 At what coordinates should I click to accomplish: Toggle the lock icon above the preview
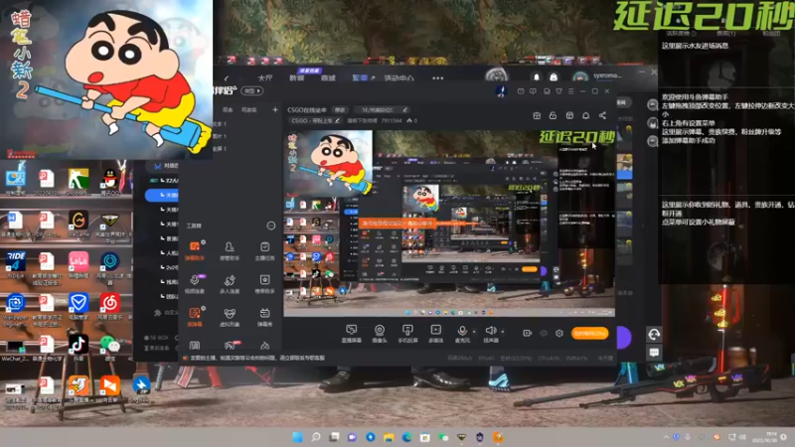[553, 115]
